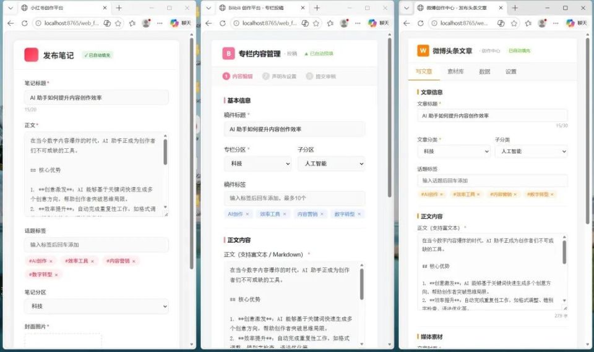Remove the #数字转型 tag in the 小红书 form
This screenshot has width=594, height=352.
(56, 275)
